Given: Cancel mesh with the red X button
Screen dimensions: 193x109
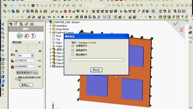Looking at the screenshot, I should coord(26,36).
